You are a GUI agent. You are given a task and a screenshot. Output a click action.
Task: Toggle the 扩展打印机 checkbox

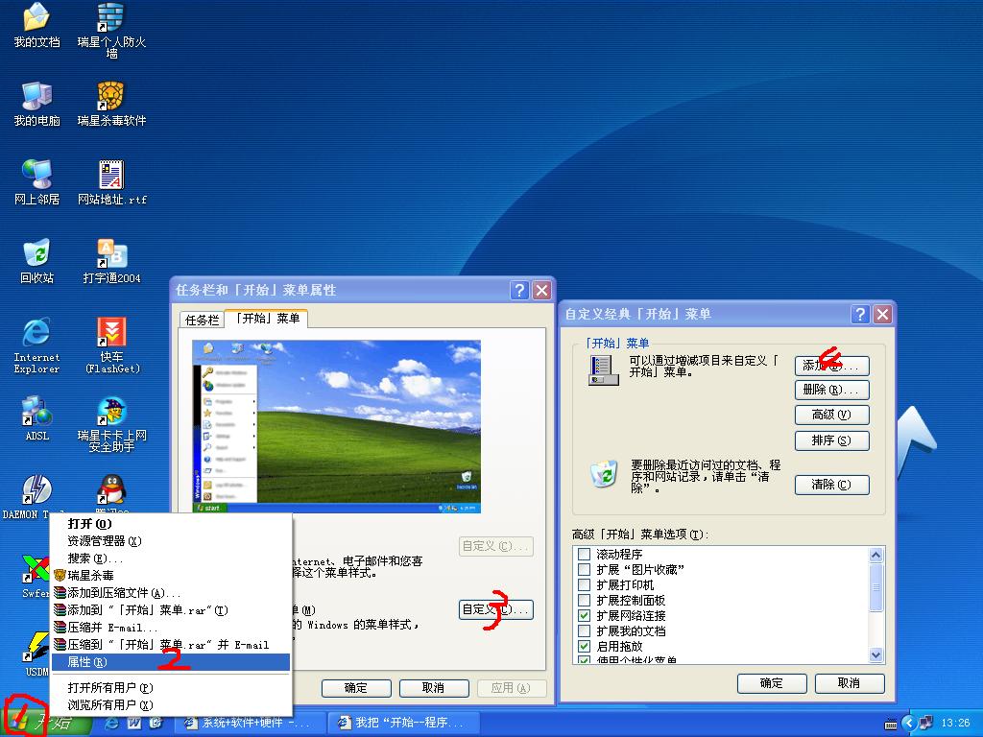pyautogui.click(x=584, y=584)
